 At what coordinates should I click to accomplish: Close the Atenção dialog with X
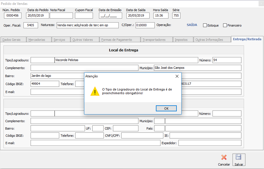point(177,76)
